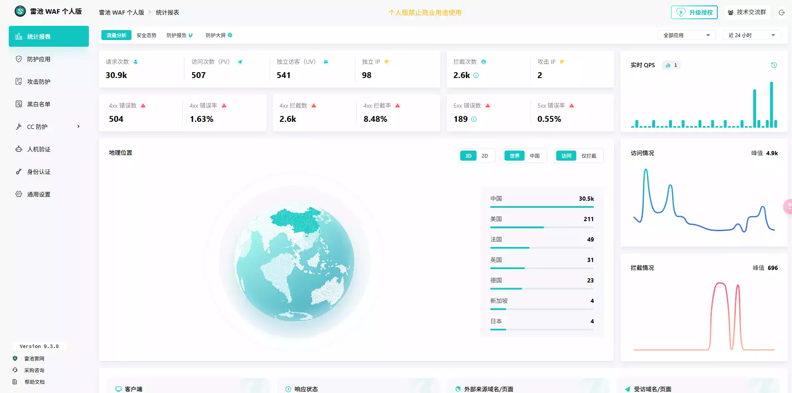Open the 近 24 小时 time range dropdown
792x393 pixels.
(x=751, y=35)
